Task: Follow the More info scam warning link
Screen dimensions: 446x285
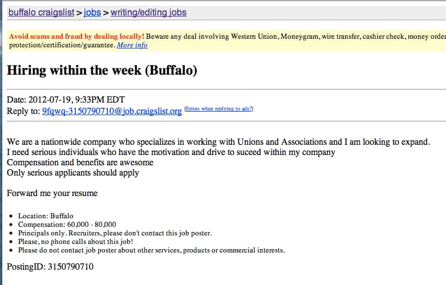Action: (x=132, y=45)
